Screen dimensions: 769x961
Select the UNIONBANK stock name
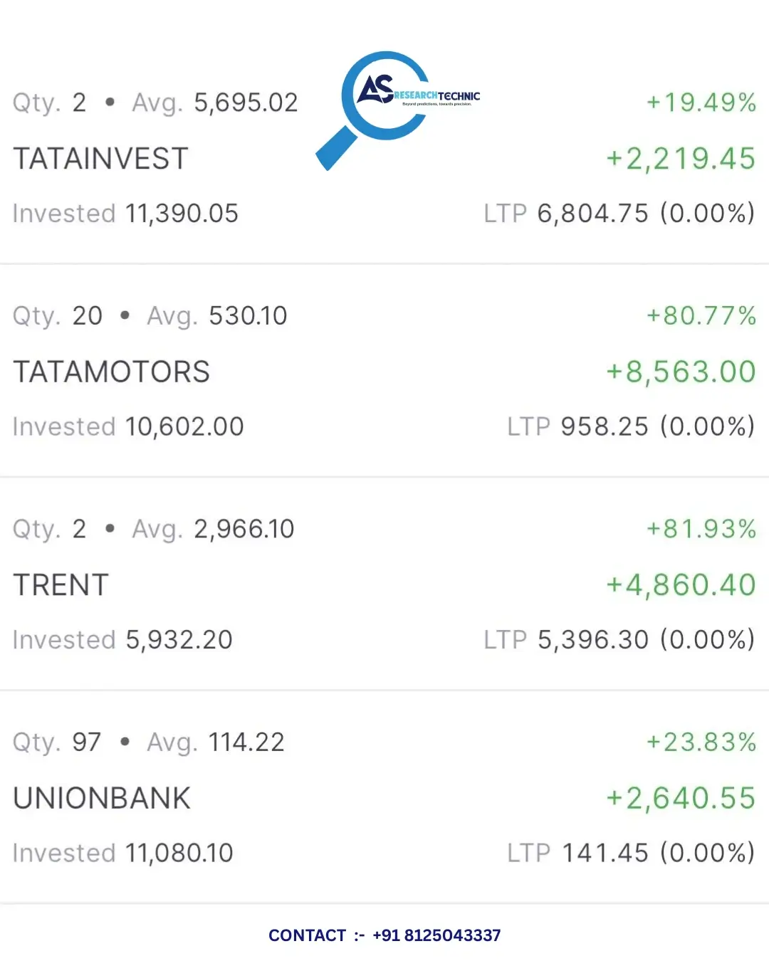point(102,799)
